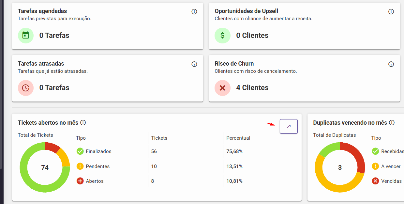The height and width of the screenshot is (204, 404).
Task: Click the green calendar icon for scheduled tasks
Action: coord(26,35)
